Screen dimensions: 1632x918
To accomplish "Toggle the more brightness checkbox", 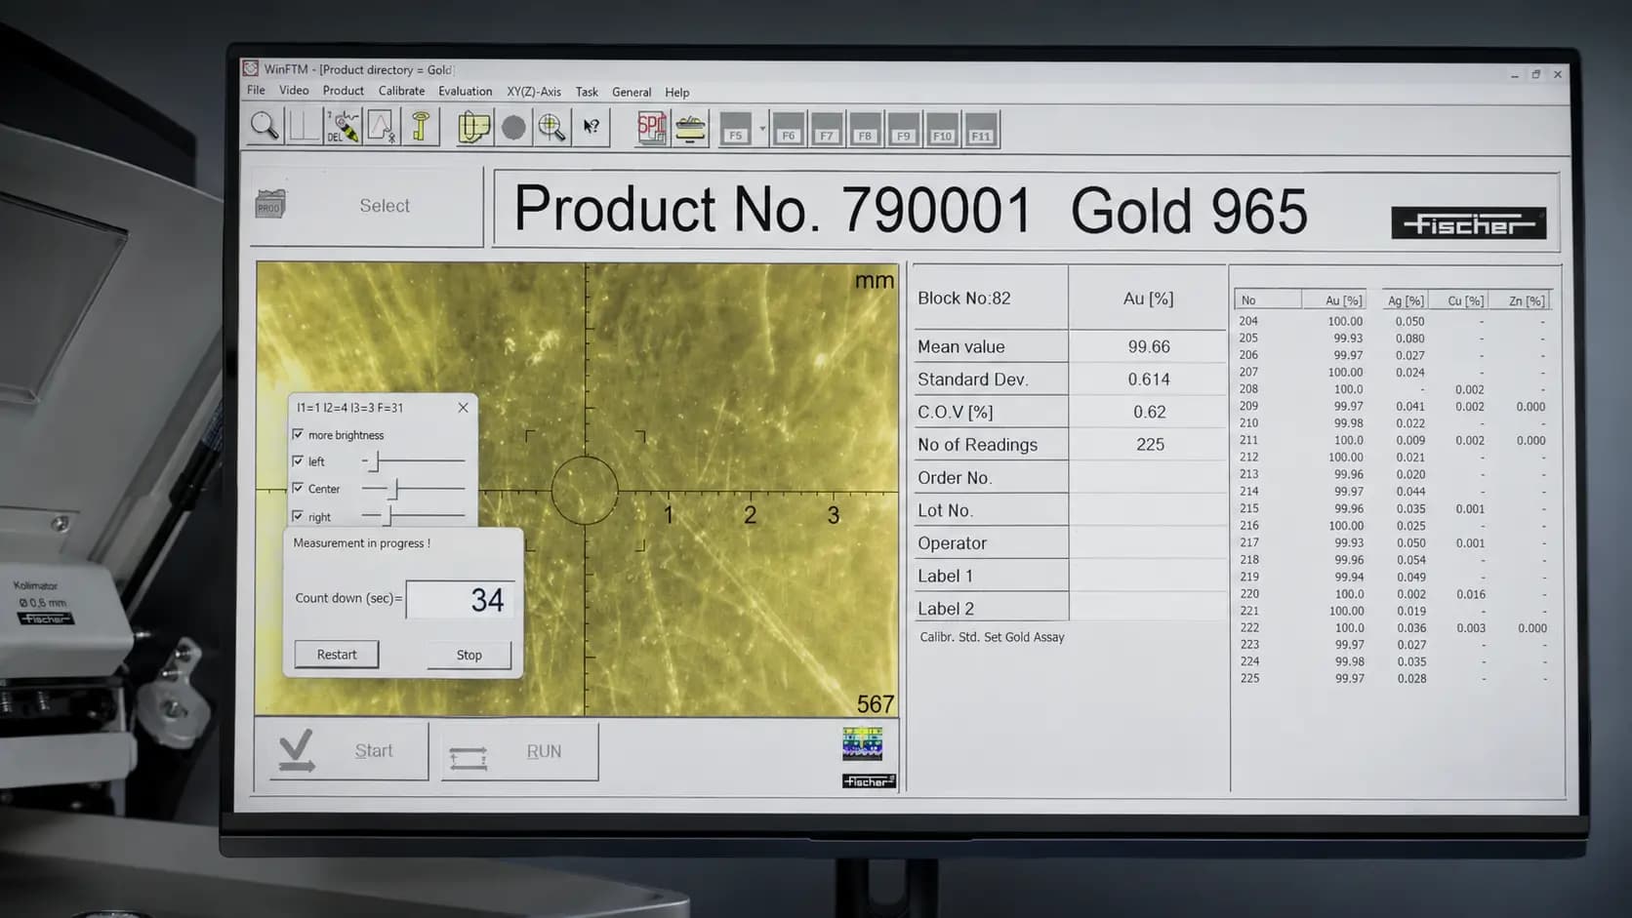I will 298,434.
